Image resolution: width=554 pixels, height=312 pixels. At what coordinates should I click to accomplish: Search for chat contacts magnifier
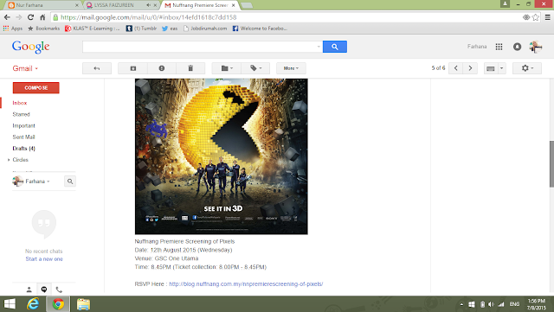click(x=70, y=181)
